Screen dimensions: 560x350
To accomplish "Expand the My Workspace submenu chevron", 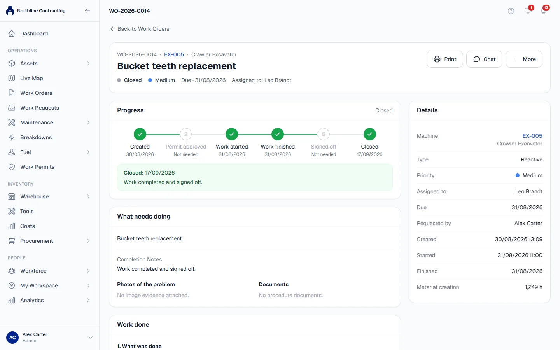I will pos(88,285).
